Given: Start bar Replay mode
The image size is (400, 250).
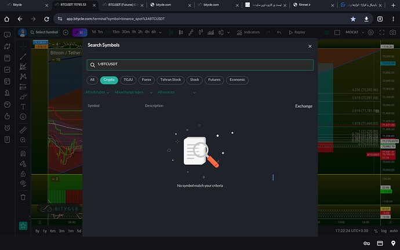Looking at the screenshot, I should pos(297,32).
